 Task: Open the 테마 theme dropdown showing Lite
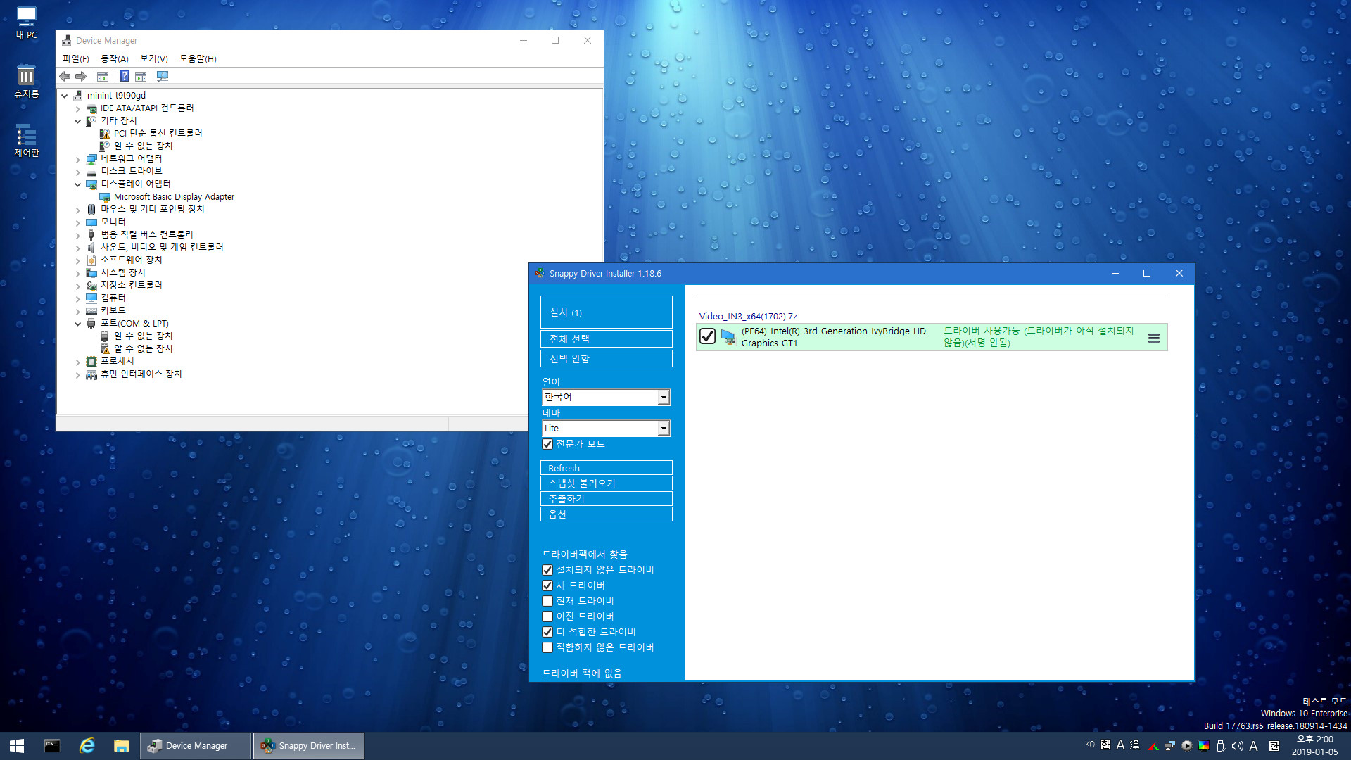[x=607, y=428]
